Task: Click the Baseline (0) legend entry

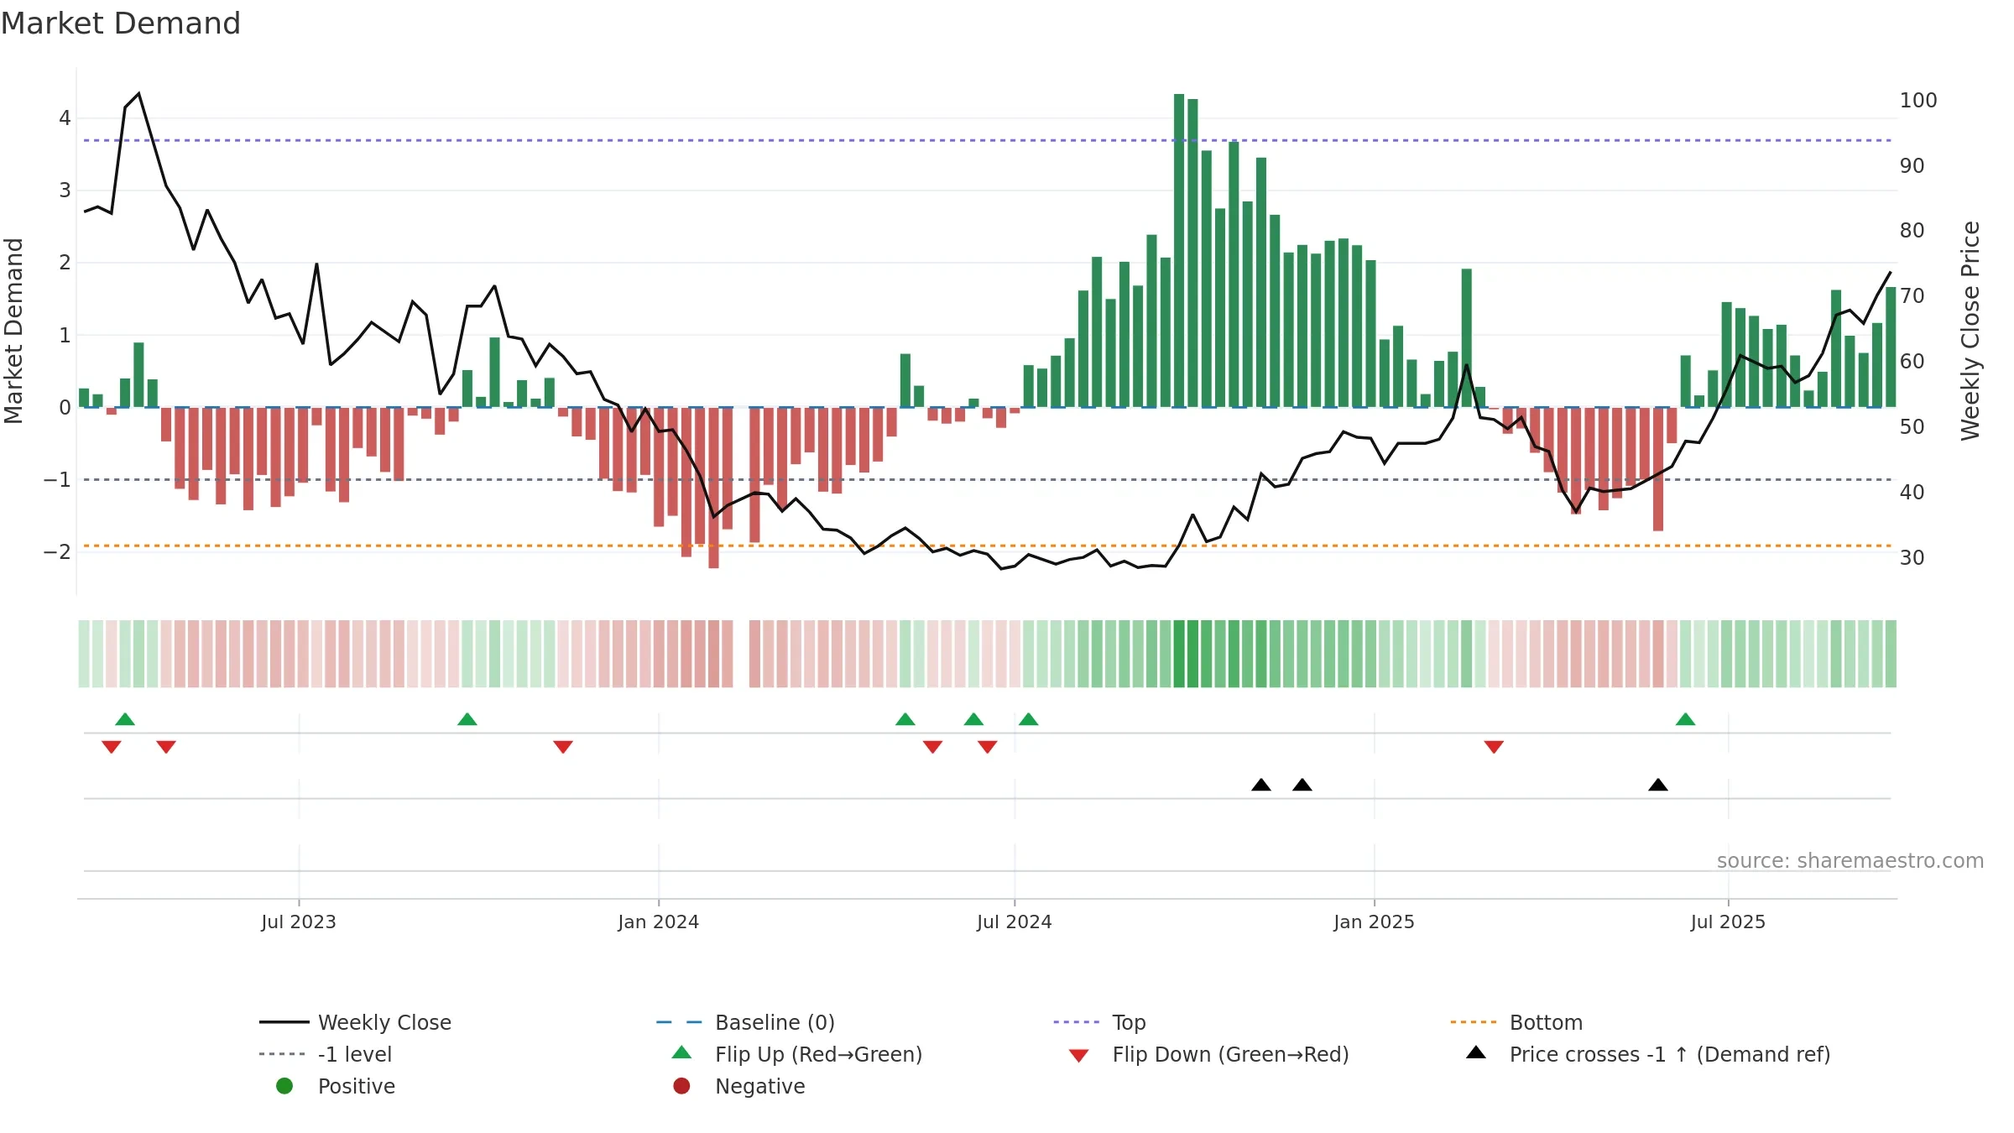Action: coord(745,1022)
